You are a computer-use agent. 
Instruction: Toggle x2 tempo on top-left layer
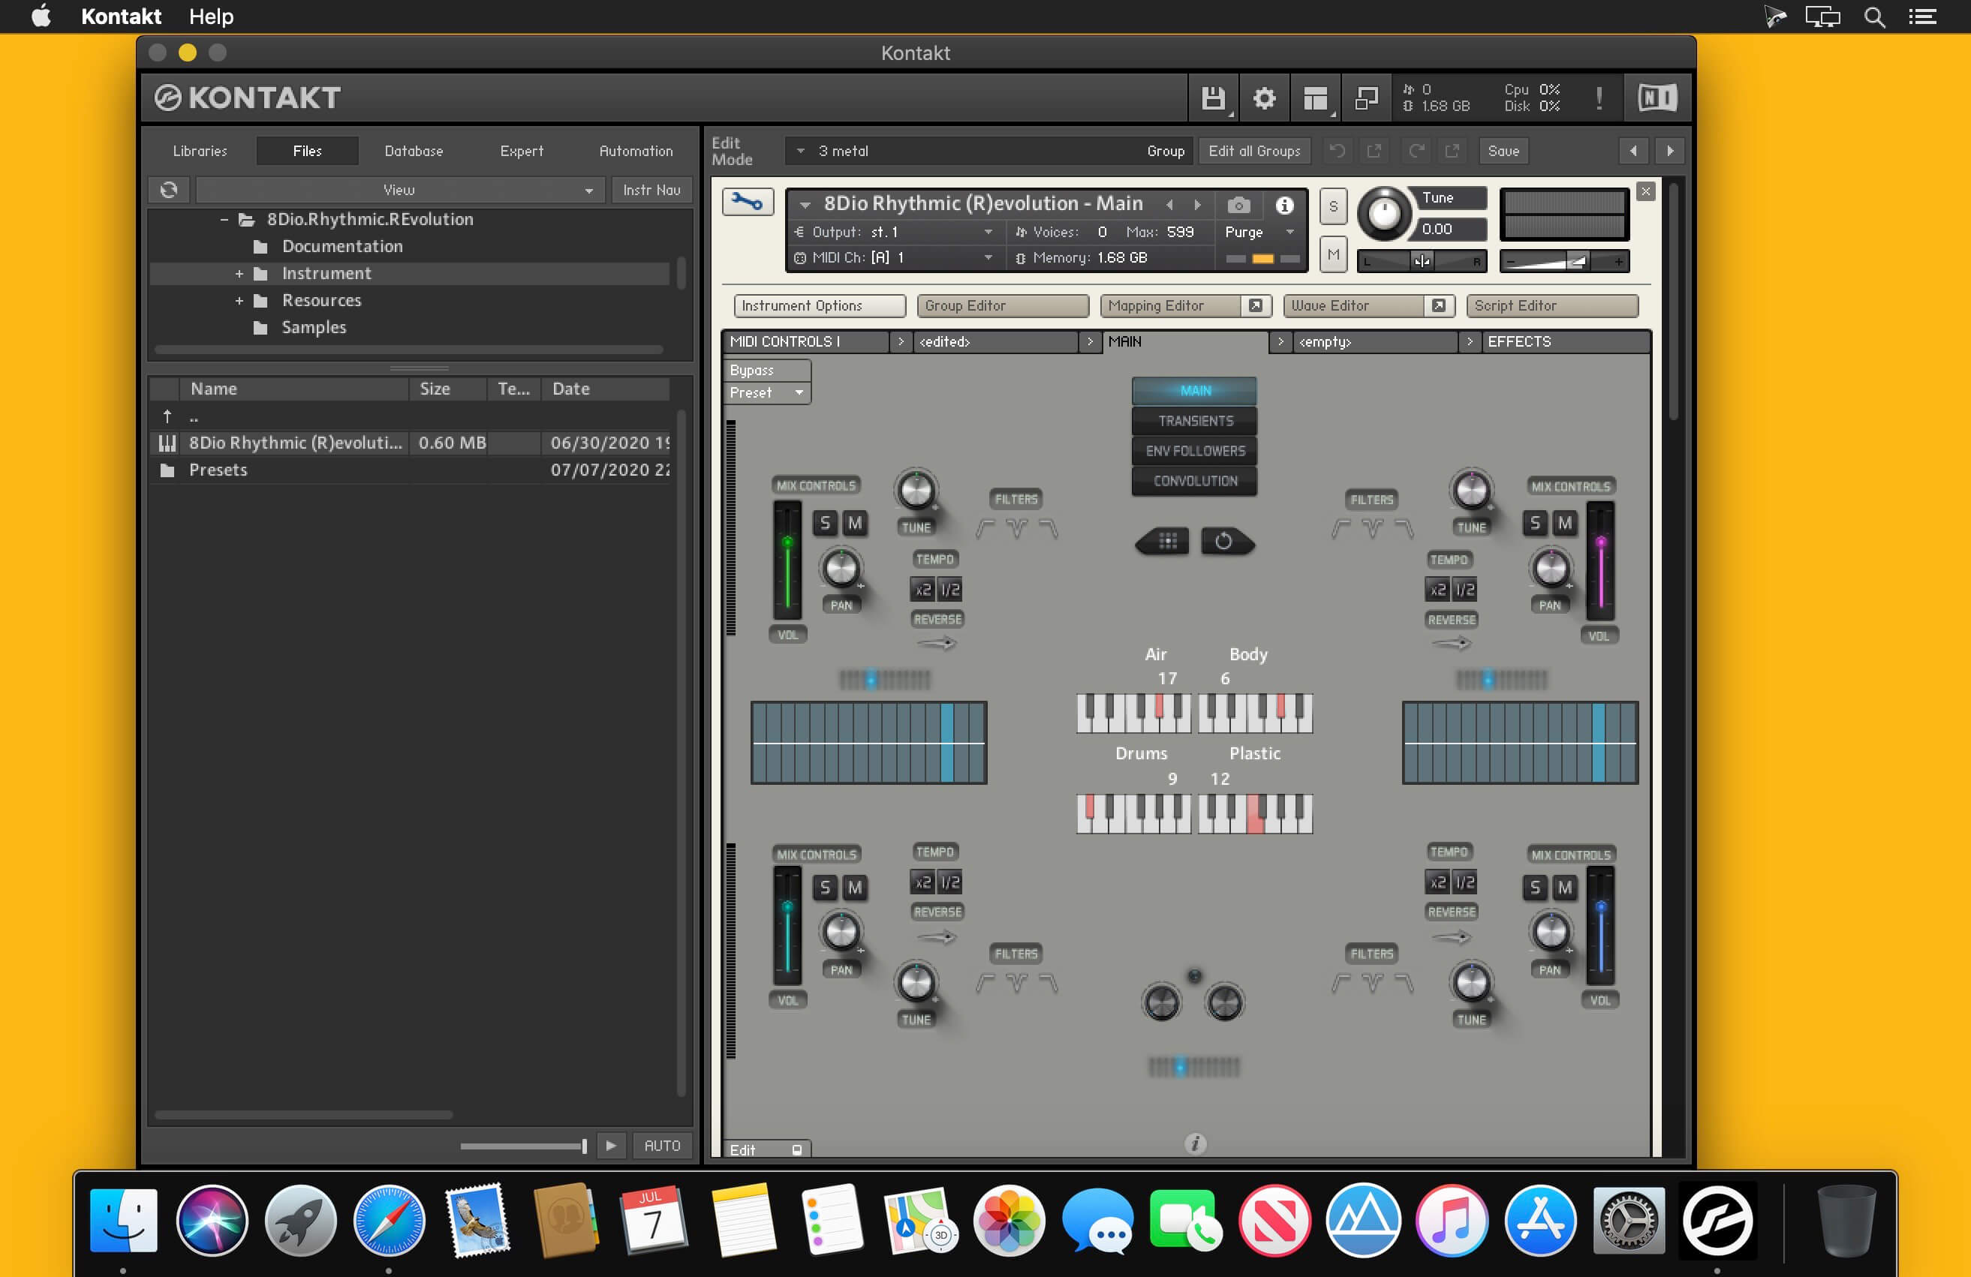(922, 589)
